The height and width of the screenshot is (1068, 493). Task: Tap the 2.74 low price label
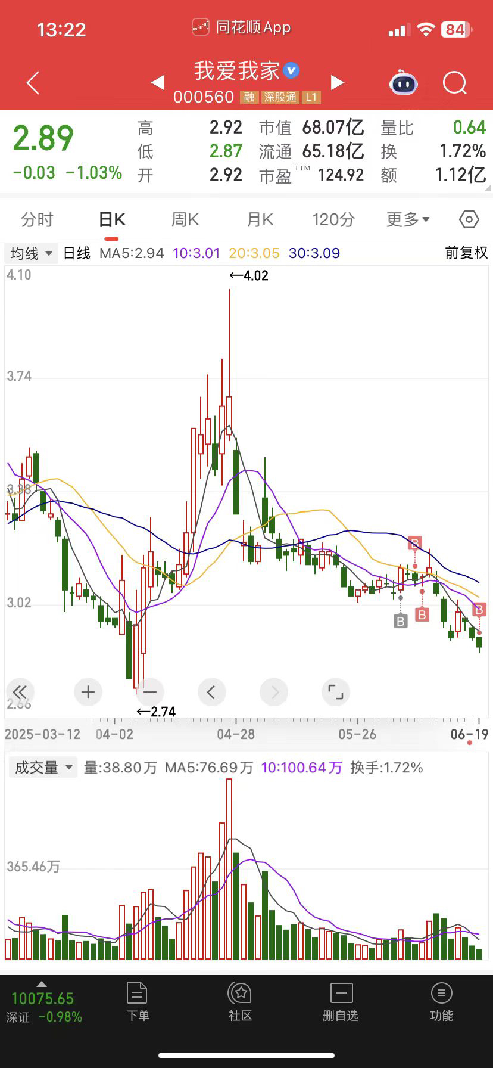156,712
